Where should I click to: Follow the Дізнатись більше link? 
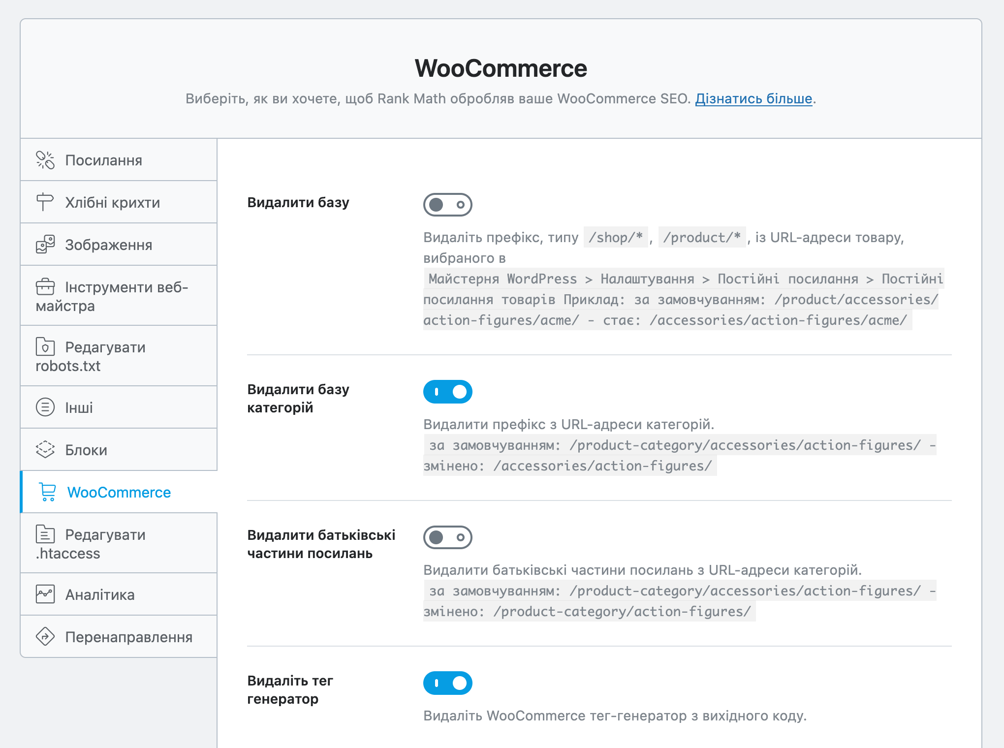coord(753,99)
